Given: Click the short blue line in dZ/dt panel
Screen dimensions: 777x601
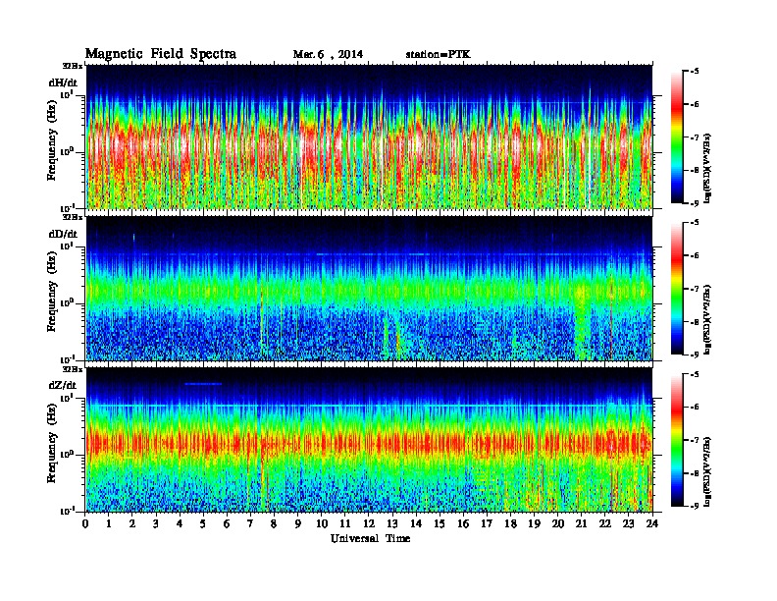Looking at the screenshot, I should (x=203, y=384).
